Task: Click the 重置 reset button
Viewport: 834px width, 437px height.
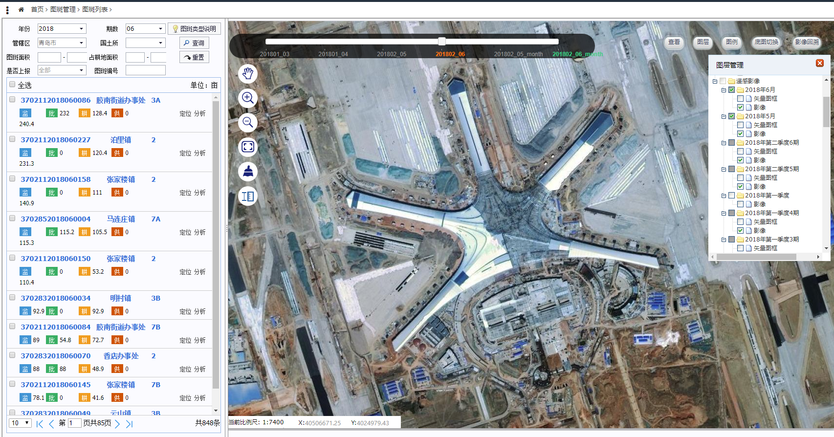Action: [194, 57]
